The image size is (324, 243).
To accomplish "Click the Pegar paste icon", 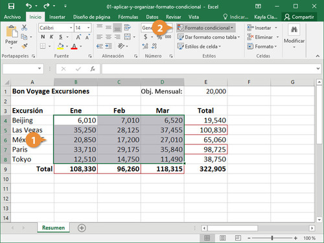I will 12,32.
